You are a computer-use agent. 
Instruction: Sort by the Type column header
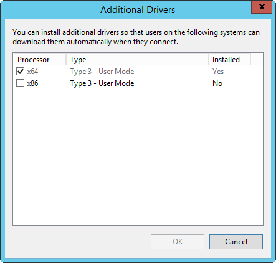[x=137, y=60]
